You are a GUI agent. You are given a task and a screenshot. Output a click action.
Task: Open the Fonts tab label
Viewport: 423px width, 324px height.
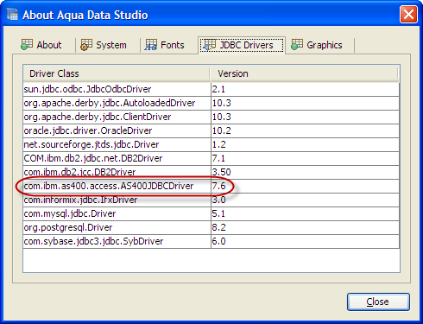(x=173, y=45)
